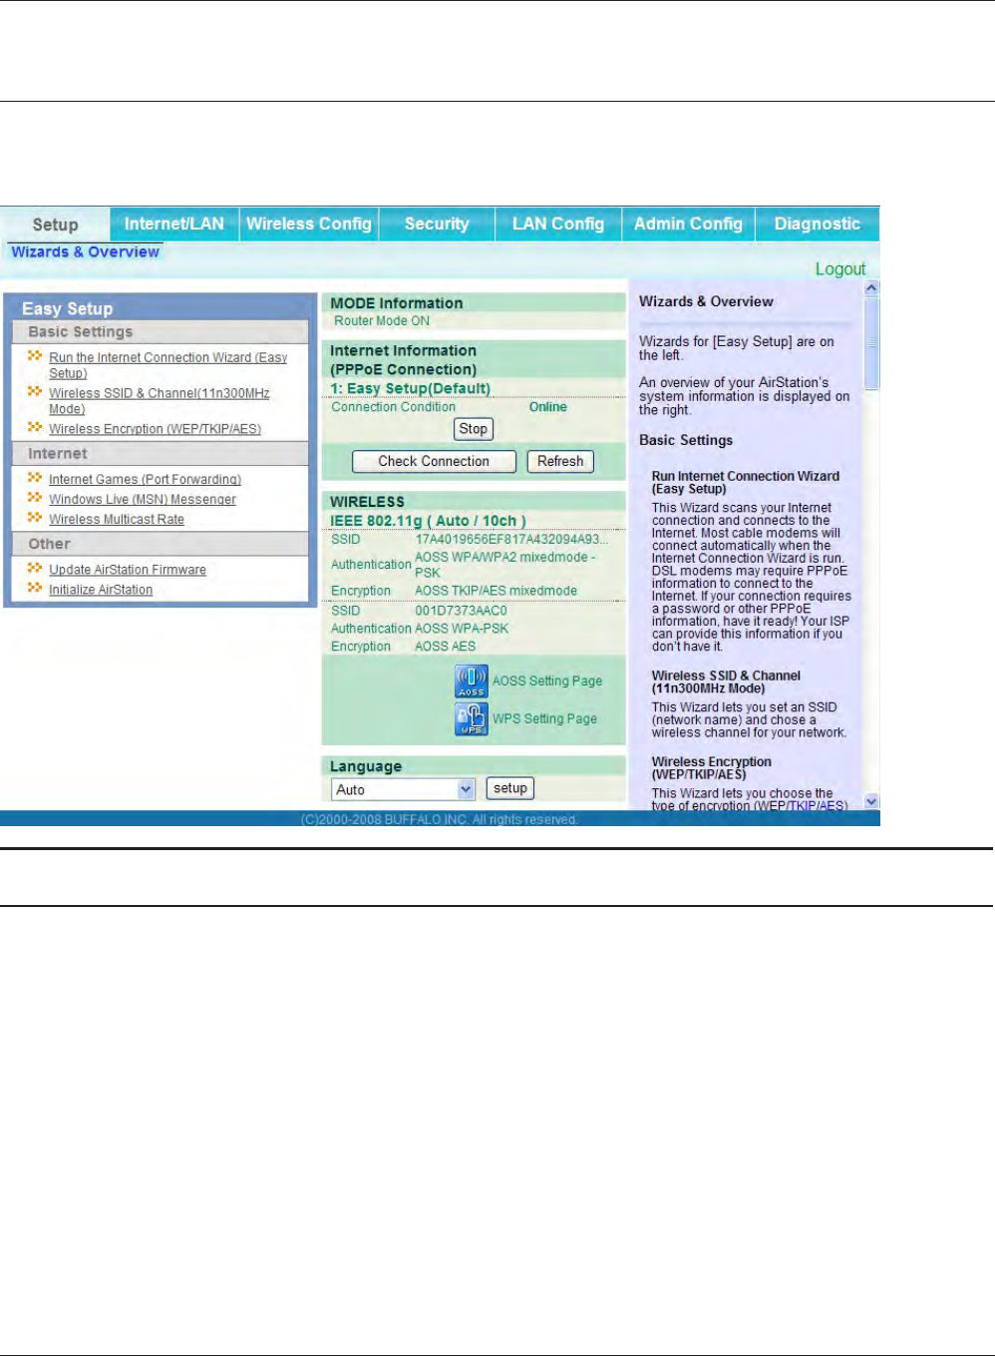Open the Admin Config tab
Image resolution: width=995 pixels, height=1356 pixels.
(688, 224)
